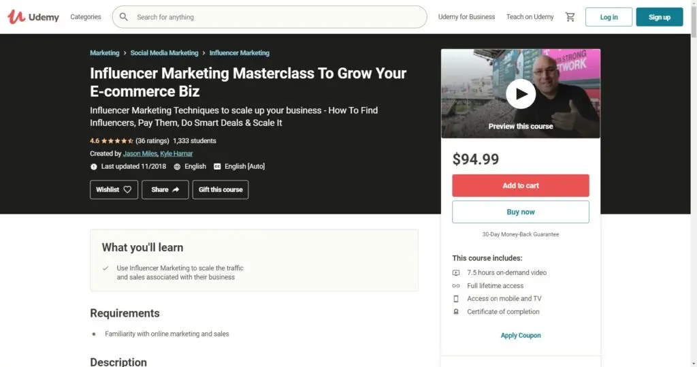Go to Social Media Marketing breadcrumb
The height and width of the screenshot is (367, 697).
tap(164, 53)
